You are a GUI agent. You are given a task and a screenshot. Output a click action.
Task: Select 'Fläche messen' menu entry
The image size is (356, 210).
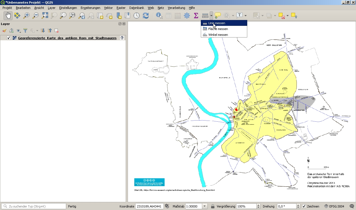click(224, 29)
